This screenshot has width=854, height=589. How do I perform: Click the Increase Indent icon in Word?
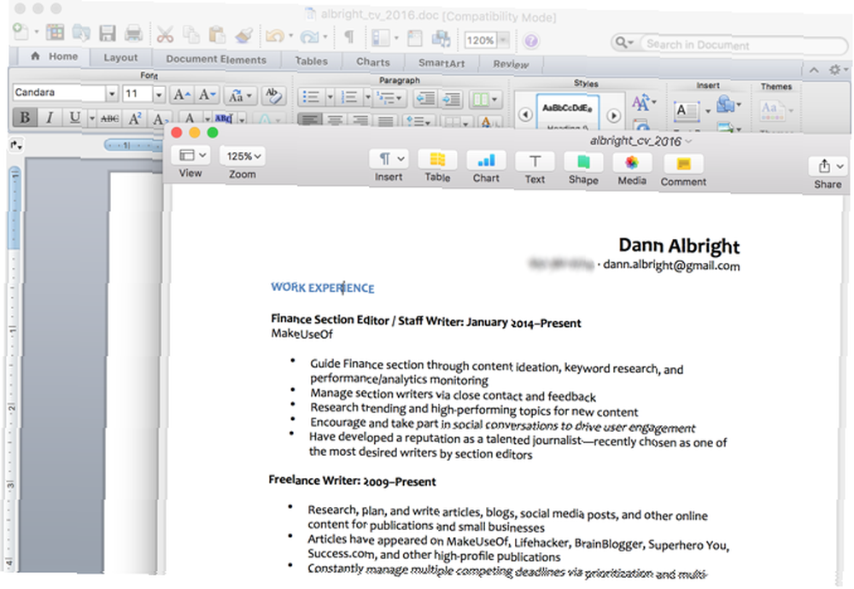[452, 99]
